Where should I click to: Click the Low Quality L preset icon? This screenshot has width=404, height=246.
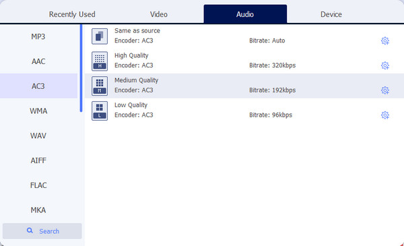pyautogui.click(x=100, y=111)
